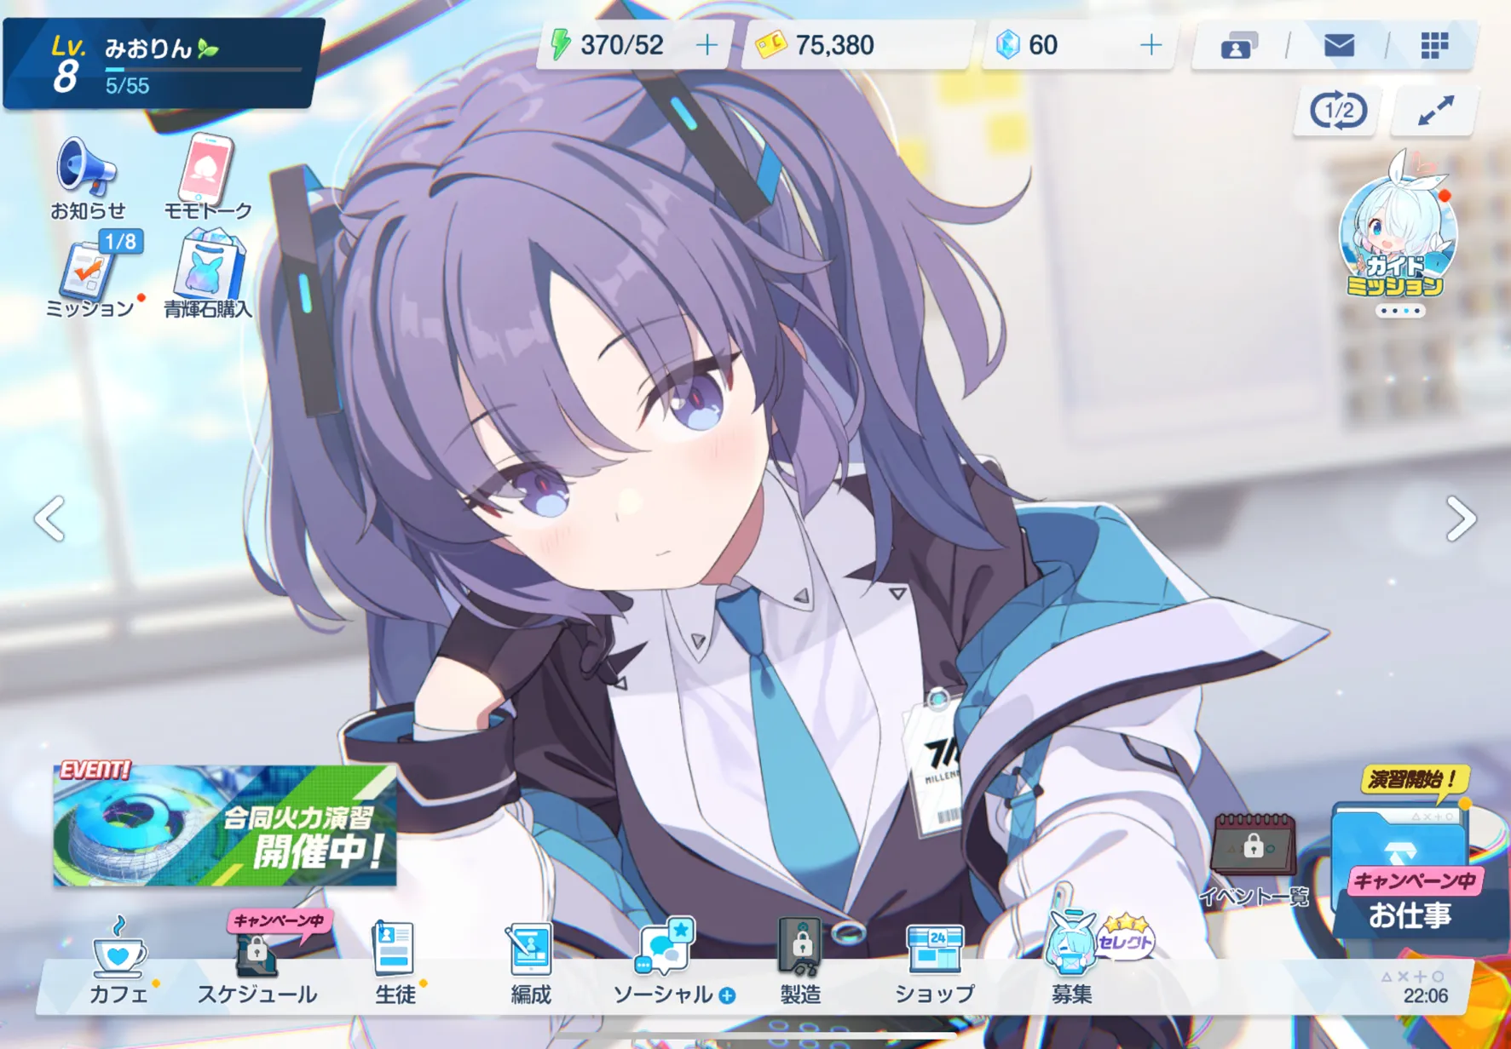
Task: Open the grid menu icon
Action: click(x=1434, y=45)
